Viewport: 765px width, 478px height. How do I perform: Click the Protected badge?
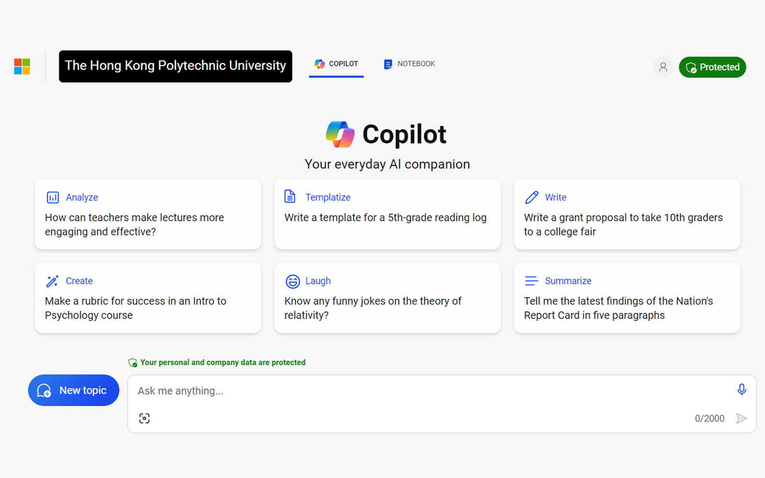[x=712, y=67]
